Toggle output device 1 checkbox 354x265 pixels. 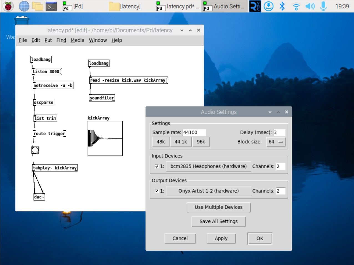pos(157,191)
